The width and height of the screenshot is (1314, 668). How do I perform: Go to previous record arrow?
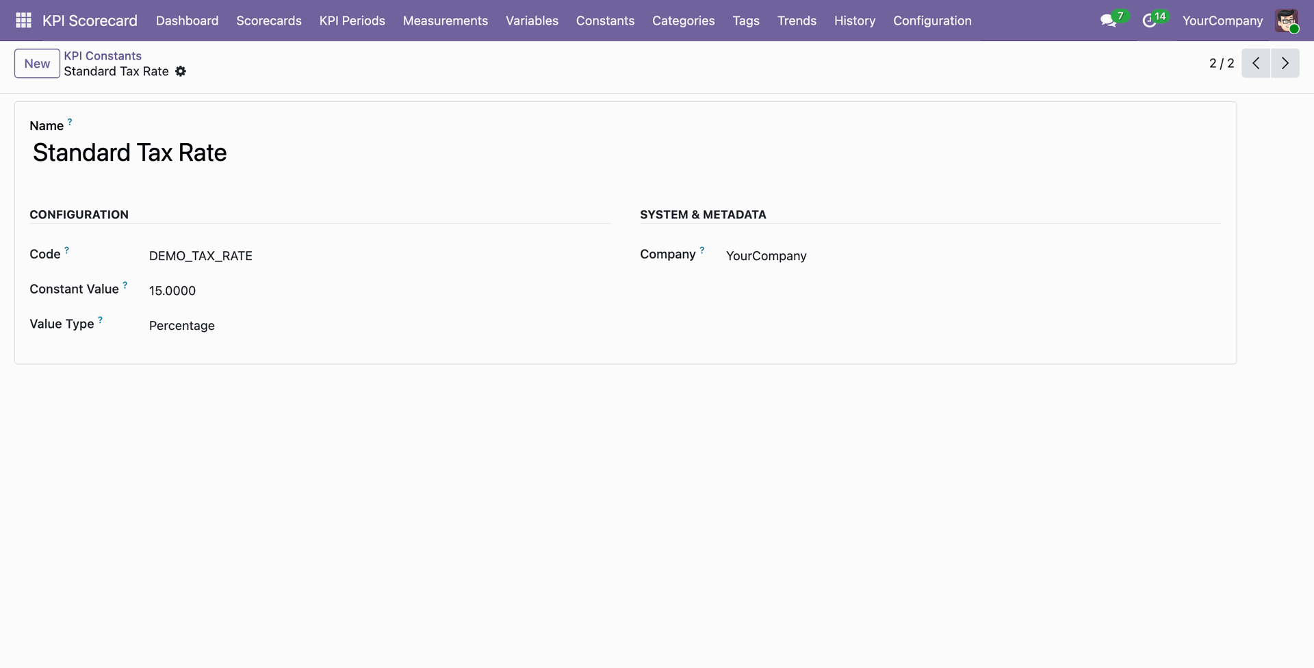coord(1256,63)
